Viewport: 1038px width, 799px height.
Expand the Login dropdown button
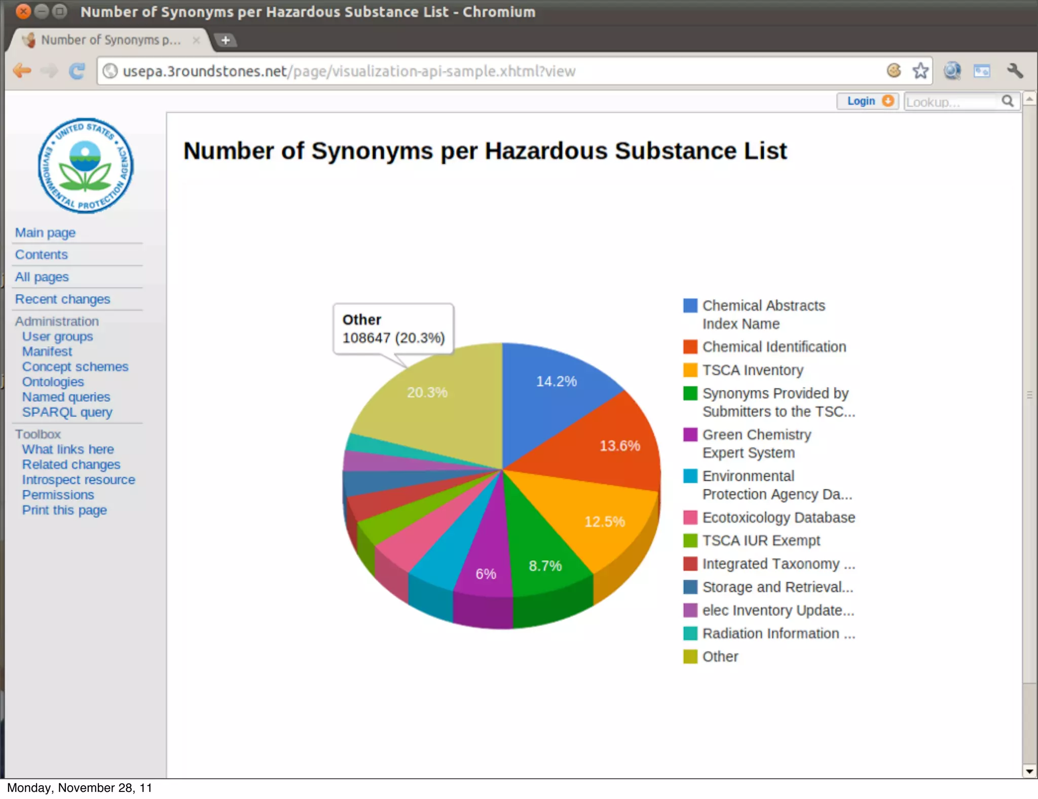click(867, 101)
